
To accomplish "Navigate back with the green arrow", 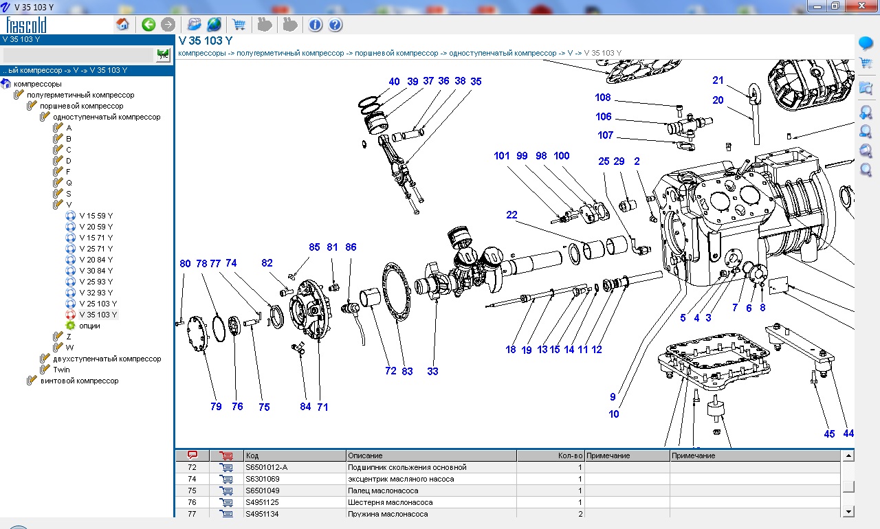I will click(148, 25).
